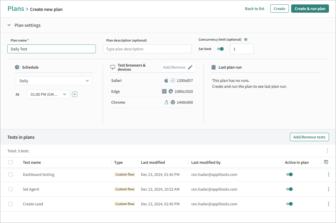336x223 pixels.
Task: Click the Back to list link
Action: (255, 9)
